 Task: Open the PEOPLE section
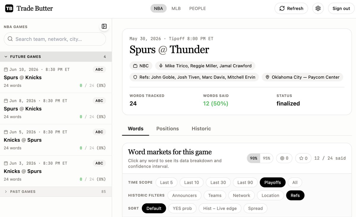pyautogui.click(x=198, y=8)
